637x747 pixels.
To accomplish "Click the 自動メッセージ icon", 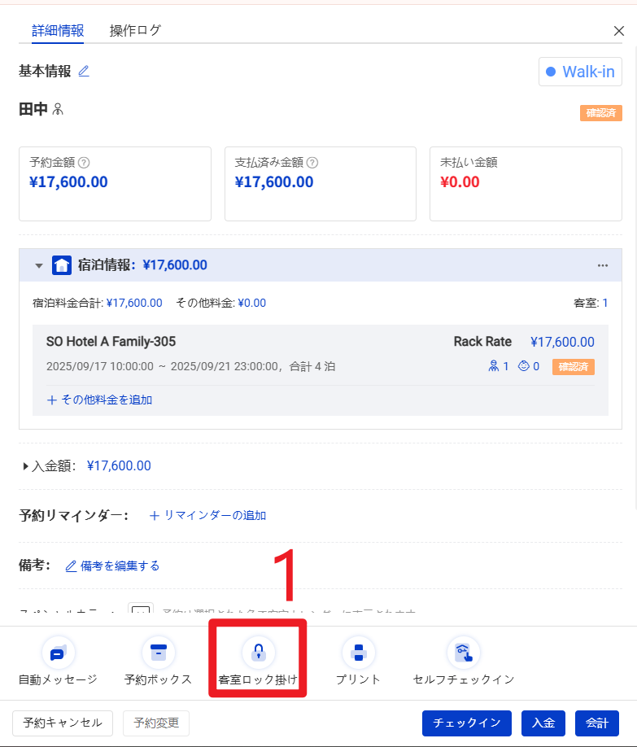I will pos(58,653).
